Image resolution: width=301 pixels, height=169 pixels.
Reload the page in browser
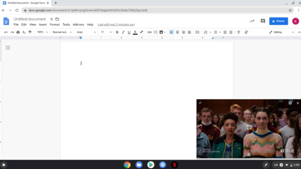(x=17, y=11)
